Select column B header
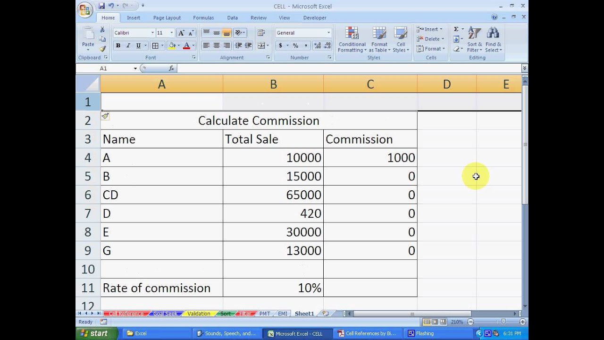This screenshot has width=604, height=340. tap(273, 84)
